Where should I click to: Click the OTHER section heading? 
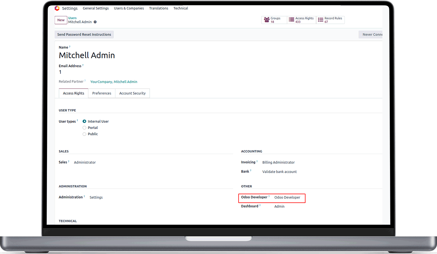click(x=247, y=186)
